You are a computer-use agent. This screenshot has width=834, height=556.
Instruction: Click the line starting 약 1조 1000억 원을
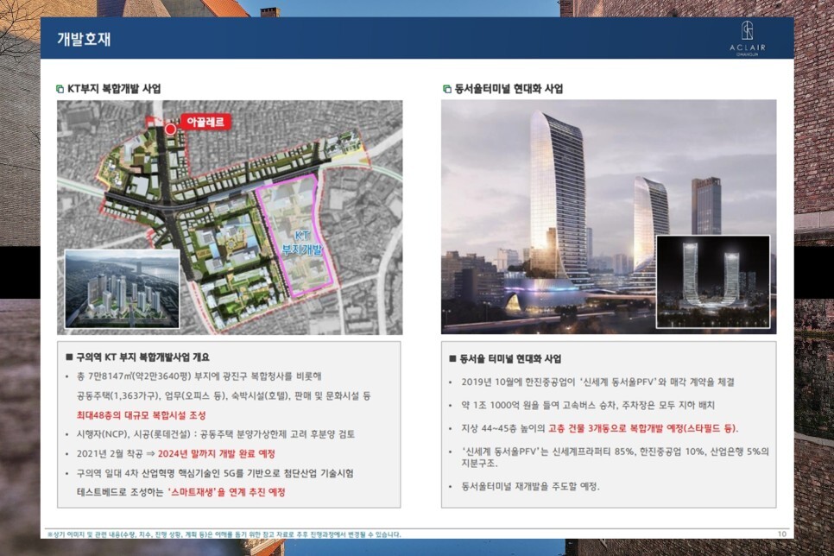point(588,405)
